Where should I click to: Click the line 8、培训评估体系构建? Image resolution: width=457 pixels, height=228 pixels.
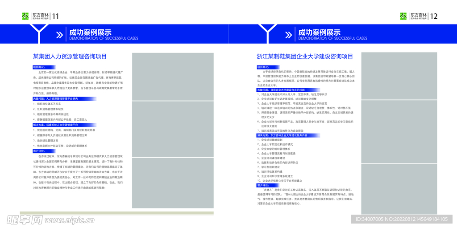[x=270, y=171]
